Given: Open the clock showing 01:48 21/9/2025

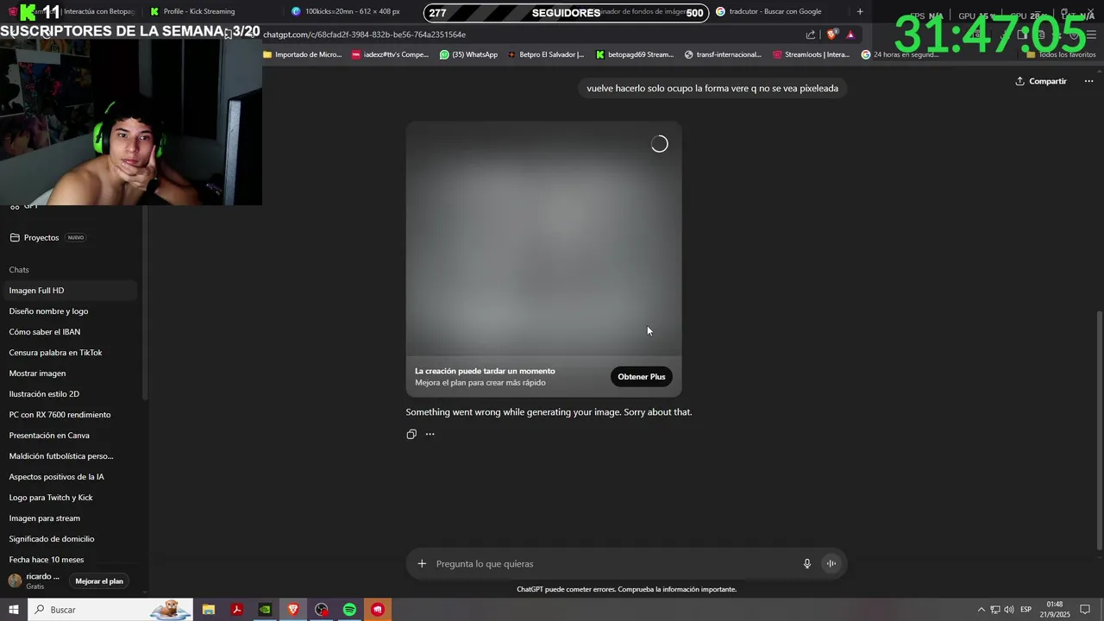Looking at the screenshot, I should pyautogui.click(x=1054, y=610).
